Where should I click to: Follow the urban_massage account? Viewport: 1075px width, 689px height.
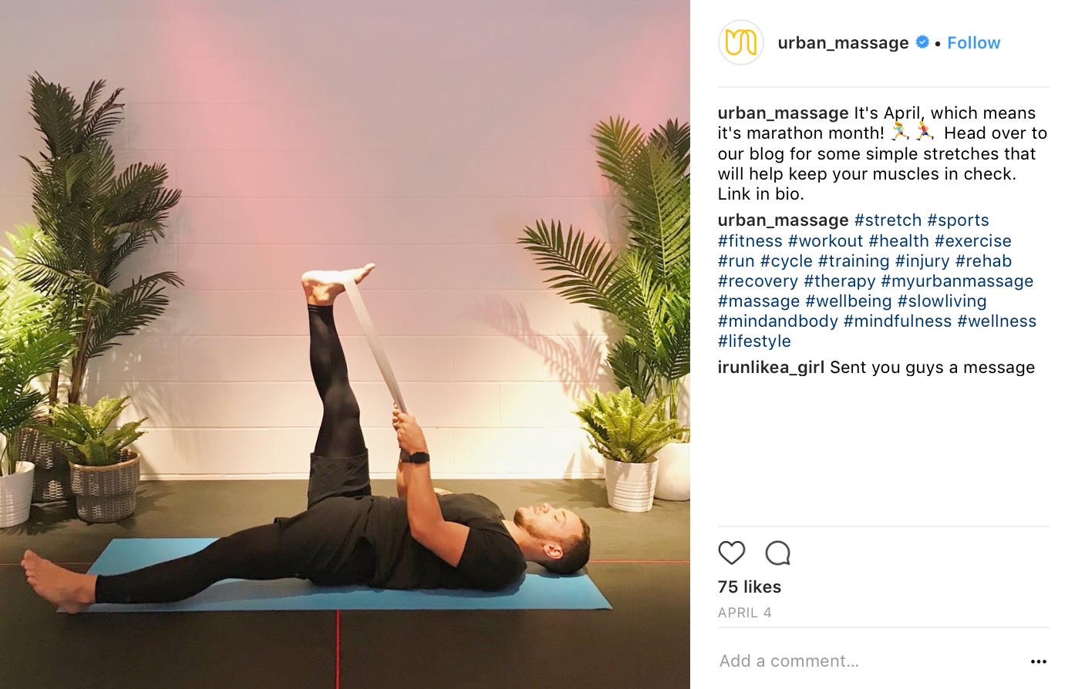point(973,43)
